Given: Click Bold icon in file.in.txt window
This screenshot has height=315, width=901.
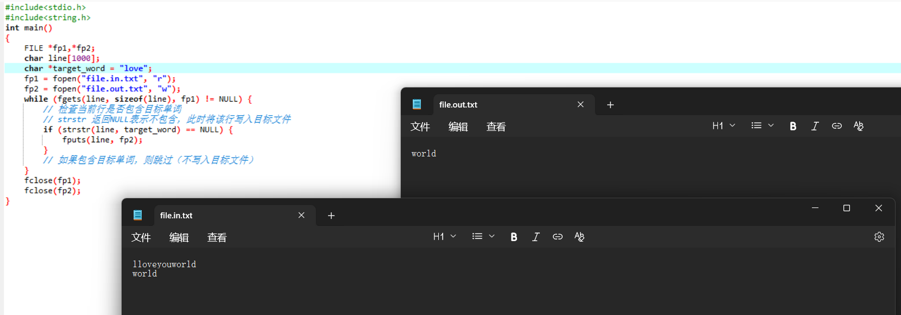Looking at the screenshot, I should pyautogui.click(x=514, y=237).
